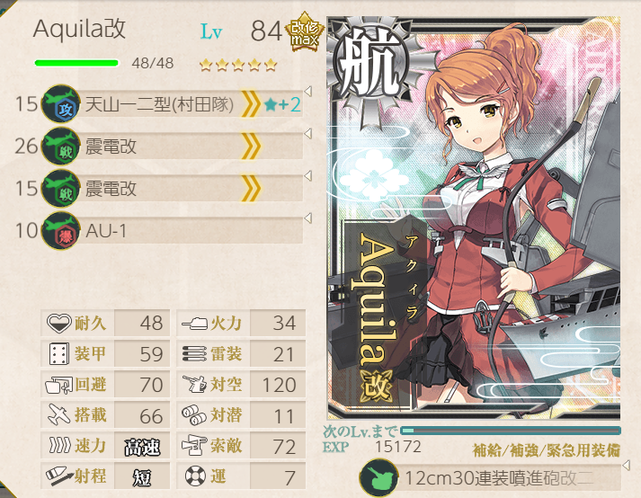The height and width of the screenshot is (498, 641).
Task: Select the AU-1 equipment slot
Action: tap(172, 231)
